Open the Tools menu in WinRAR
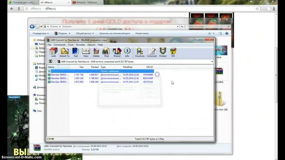285x160 pixels. (71, 44)
